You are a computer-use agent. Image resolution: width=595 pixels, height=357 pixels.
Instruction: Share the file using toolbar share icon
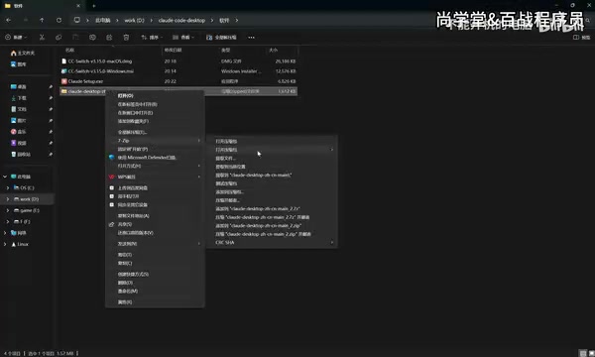click(109, 37)
